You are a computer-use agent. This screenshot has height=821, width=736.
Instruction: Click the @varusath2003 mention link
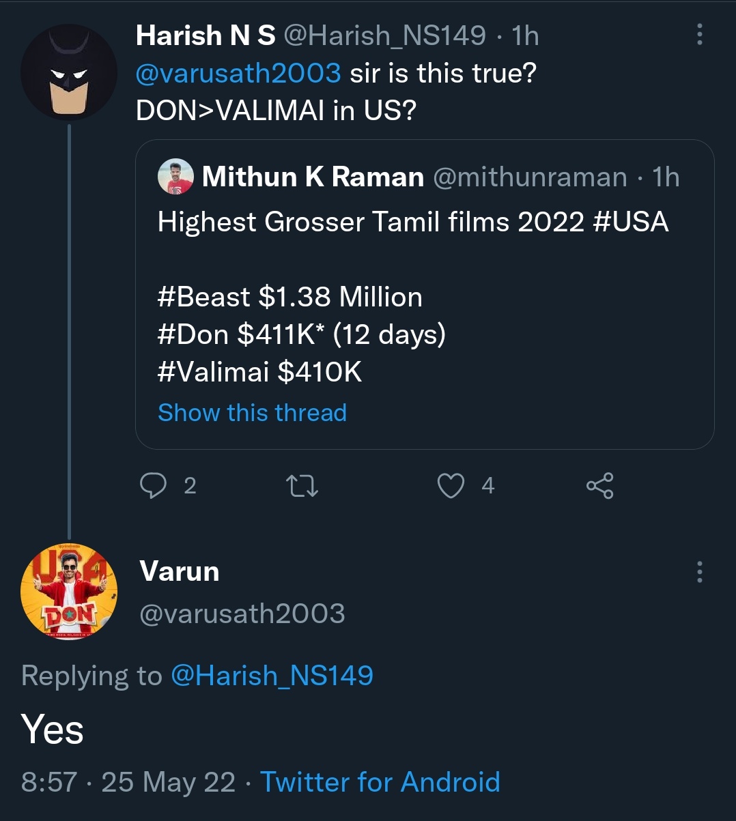(x=238, y=72)
